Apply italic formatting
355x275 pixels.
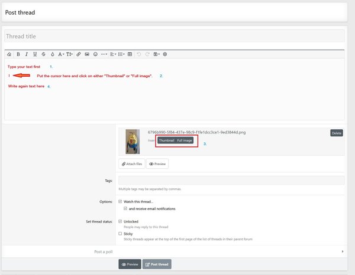[27, 54]
